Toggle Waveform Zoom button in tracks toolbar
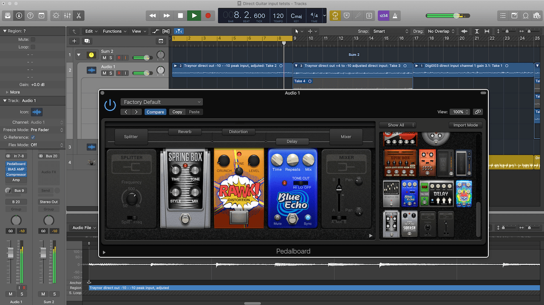This screenshot has height=305, width=544. pos(464,31)
